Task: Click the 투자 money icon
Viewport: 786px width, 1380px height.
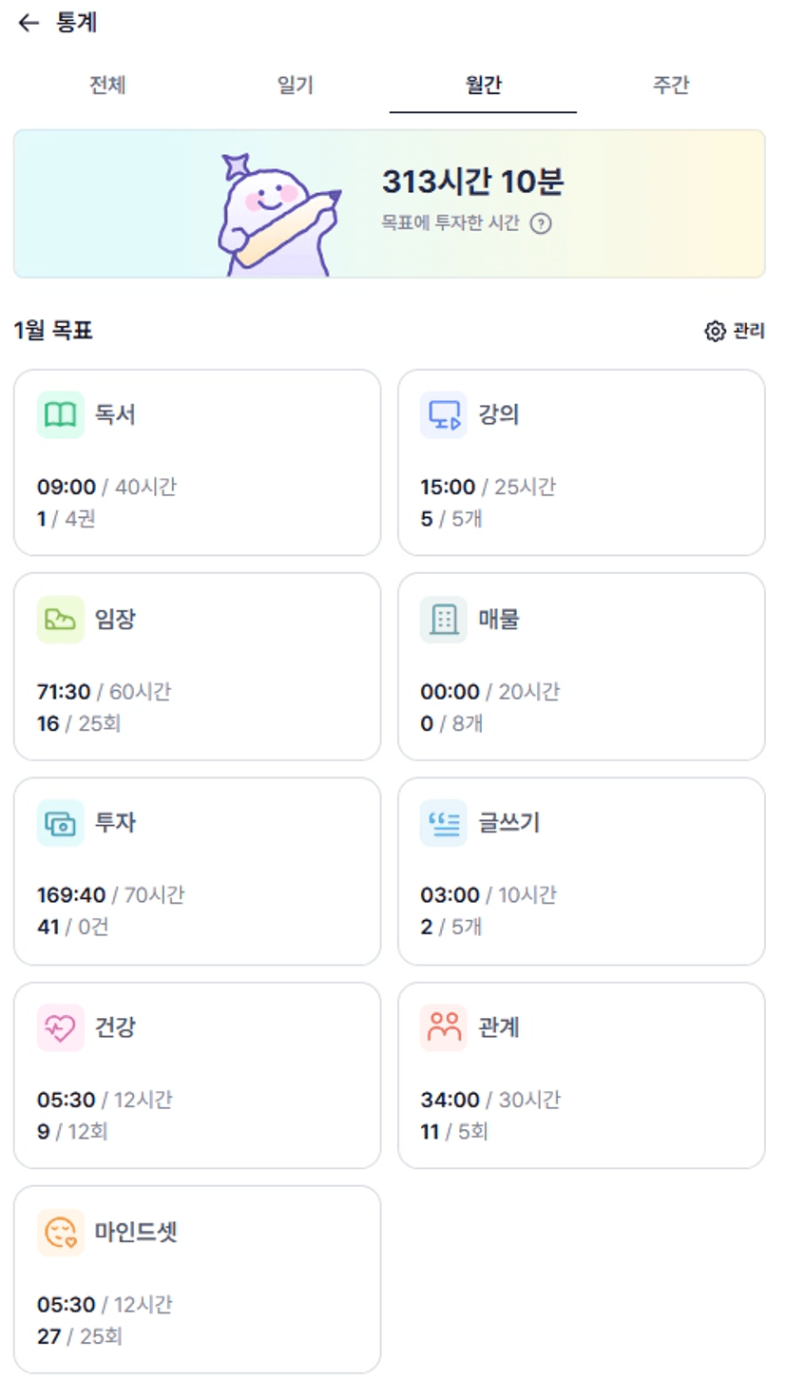Action: [x=60, y=823]
